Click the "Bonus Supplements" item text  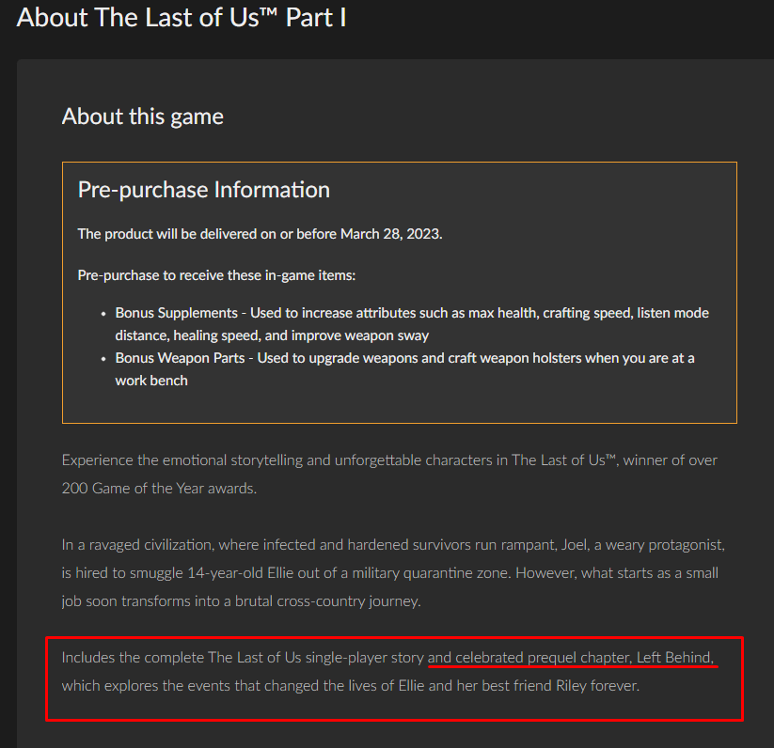pyautogui.click(x=176, y=313)
